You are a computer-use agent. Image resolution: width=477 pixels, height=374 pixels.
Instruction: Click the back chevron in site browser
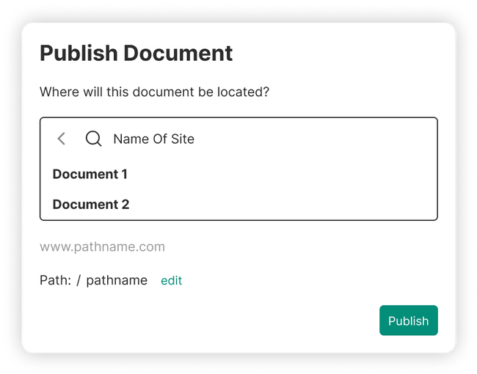(62, 139)
